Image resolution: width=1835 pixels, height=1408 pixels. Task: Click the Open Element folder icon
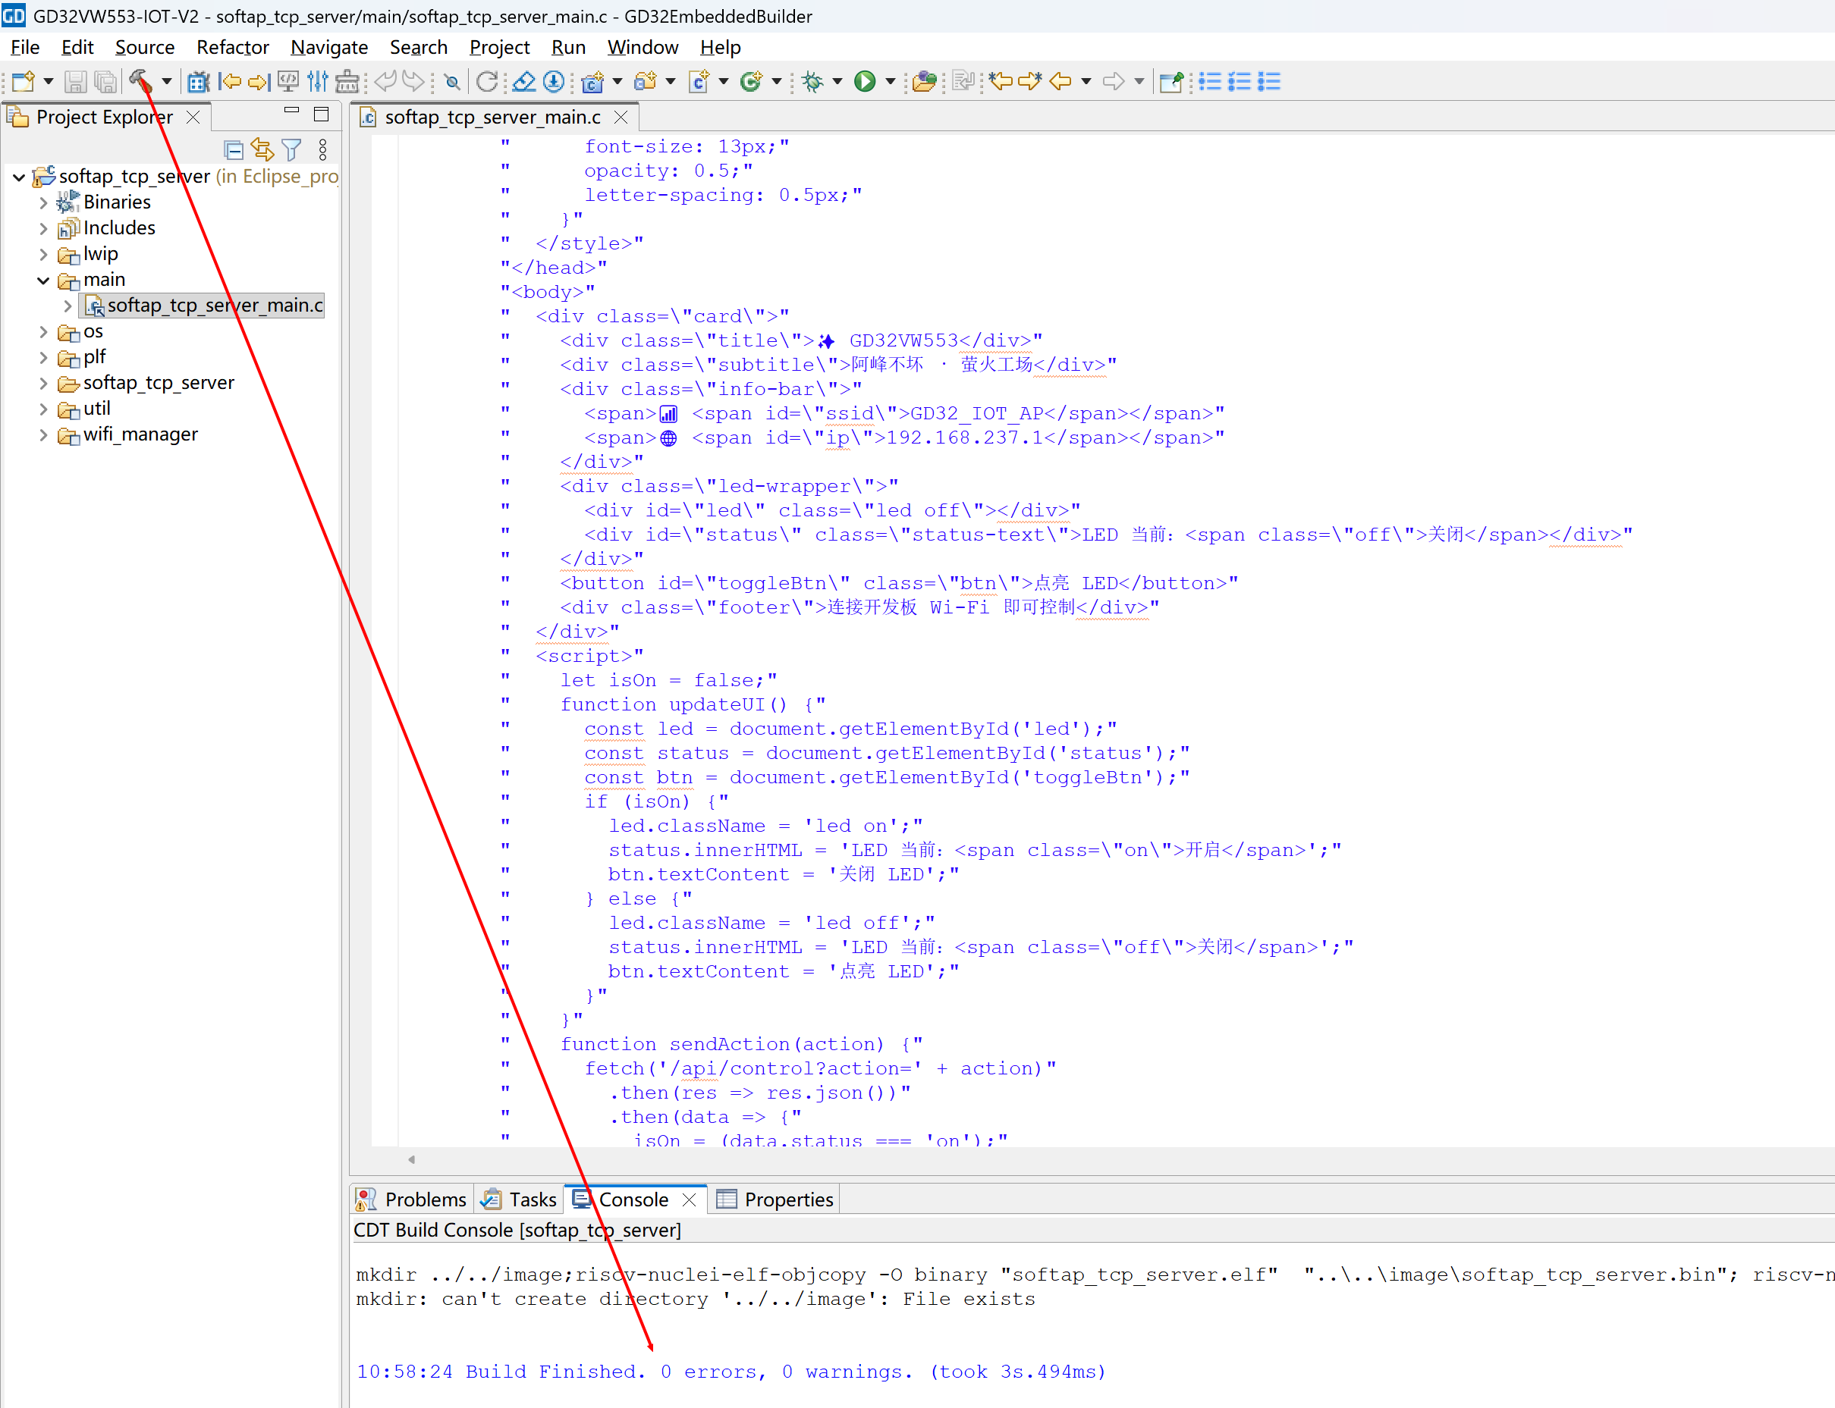(x=925, y=81)
